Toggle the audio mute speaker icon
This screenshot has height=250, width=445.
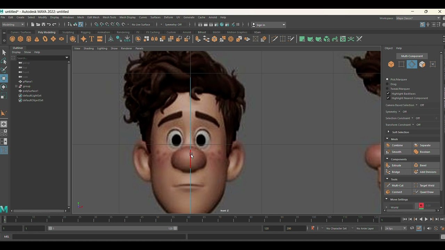429,228
